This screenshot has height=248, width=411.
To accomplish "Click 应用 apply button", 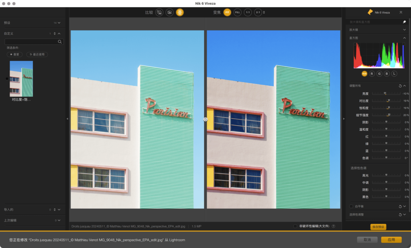I will [391, 240].
